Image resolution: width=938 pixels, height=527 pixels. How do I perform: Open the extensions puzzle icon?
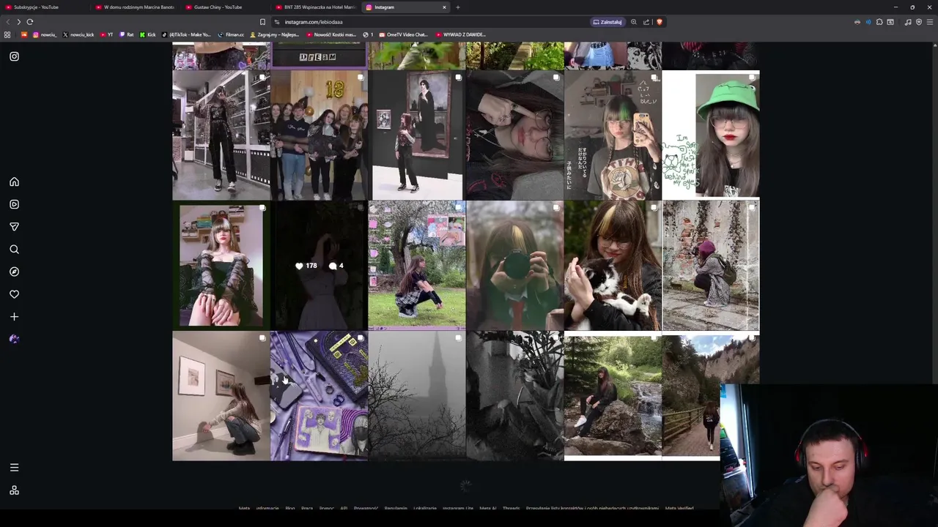(x=879, y=22)
